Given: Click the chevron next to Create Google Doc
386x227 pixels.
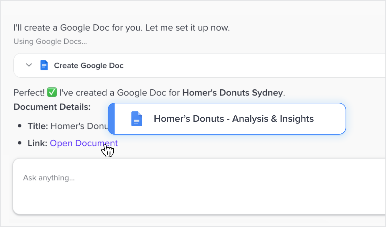Looking at the screenshot, I should pyautogui.click(x=29, y=65).
